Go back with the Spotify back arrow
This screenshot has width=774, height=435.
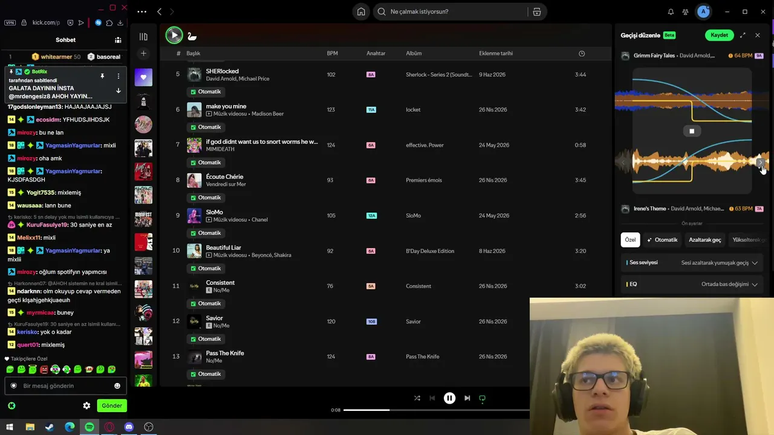[159, 11]
